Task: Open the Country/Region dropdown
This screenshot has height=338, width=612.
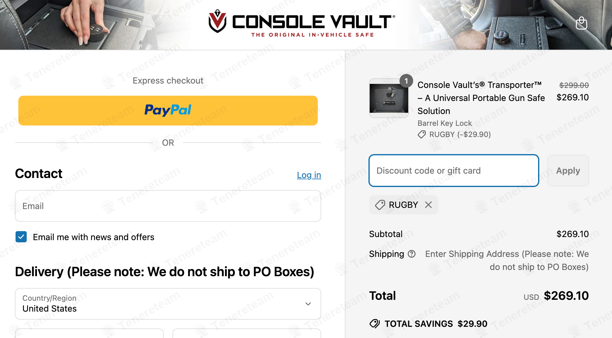Action: 168,304
